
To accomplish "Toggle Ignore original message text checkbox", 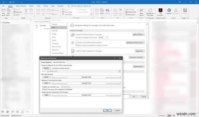I will (77, 45).
